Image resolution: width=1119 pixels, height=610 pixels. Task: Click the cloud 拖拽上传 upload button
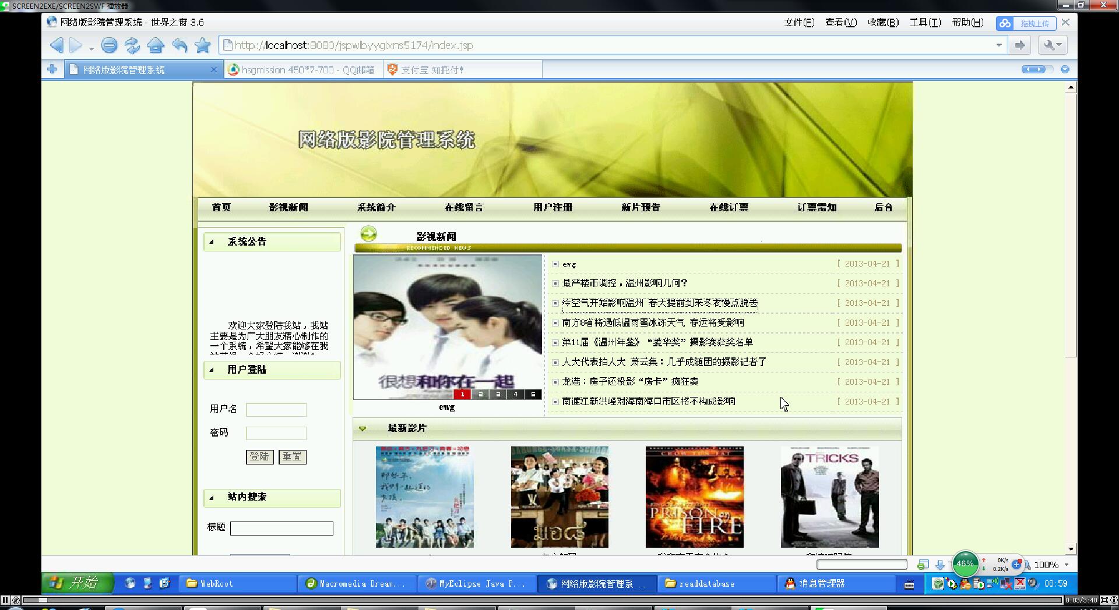point(1025,23)
